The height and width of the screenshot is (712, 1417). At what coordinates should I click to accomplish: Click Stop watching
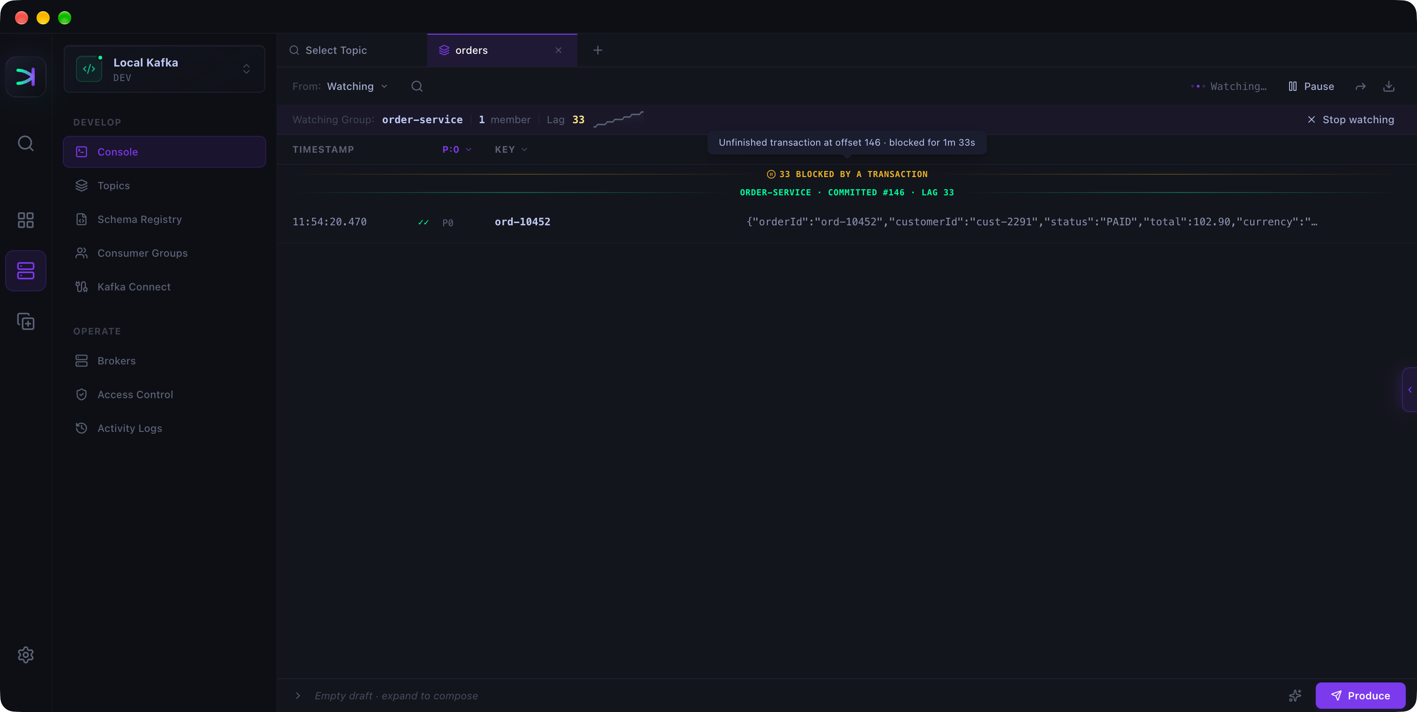(x=1350, y=119)
